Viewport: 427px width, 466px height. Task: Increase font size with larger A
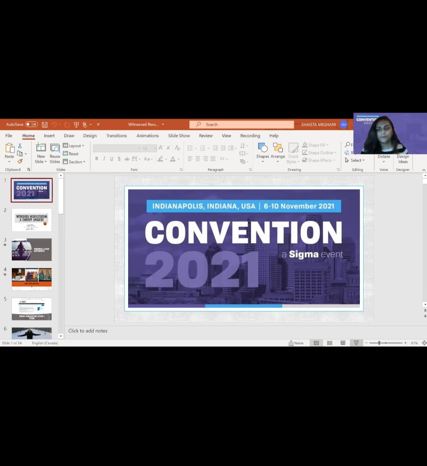pos(161,148)
